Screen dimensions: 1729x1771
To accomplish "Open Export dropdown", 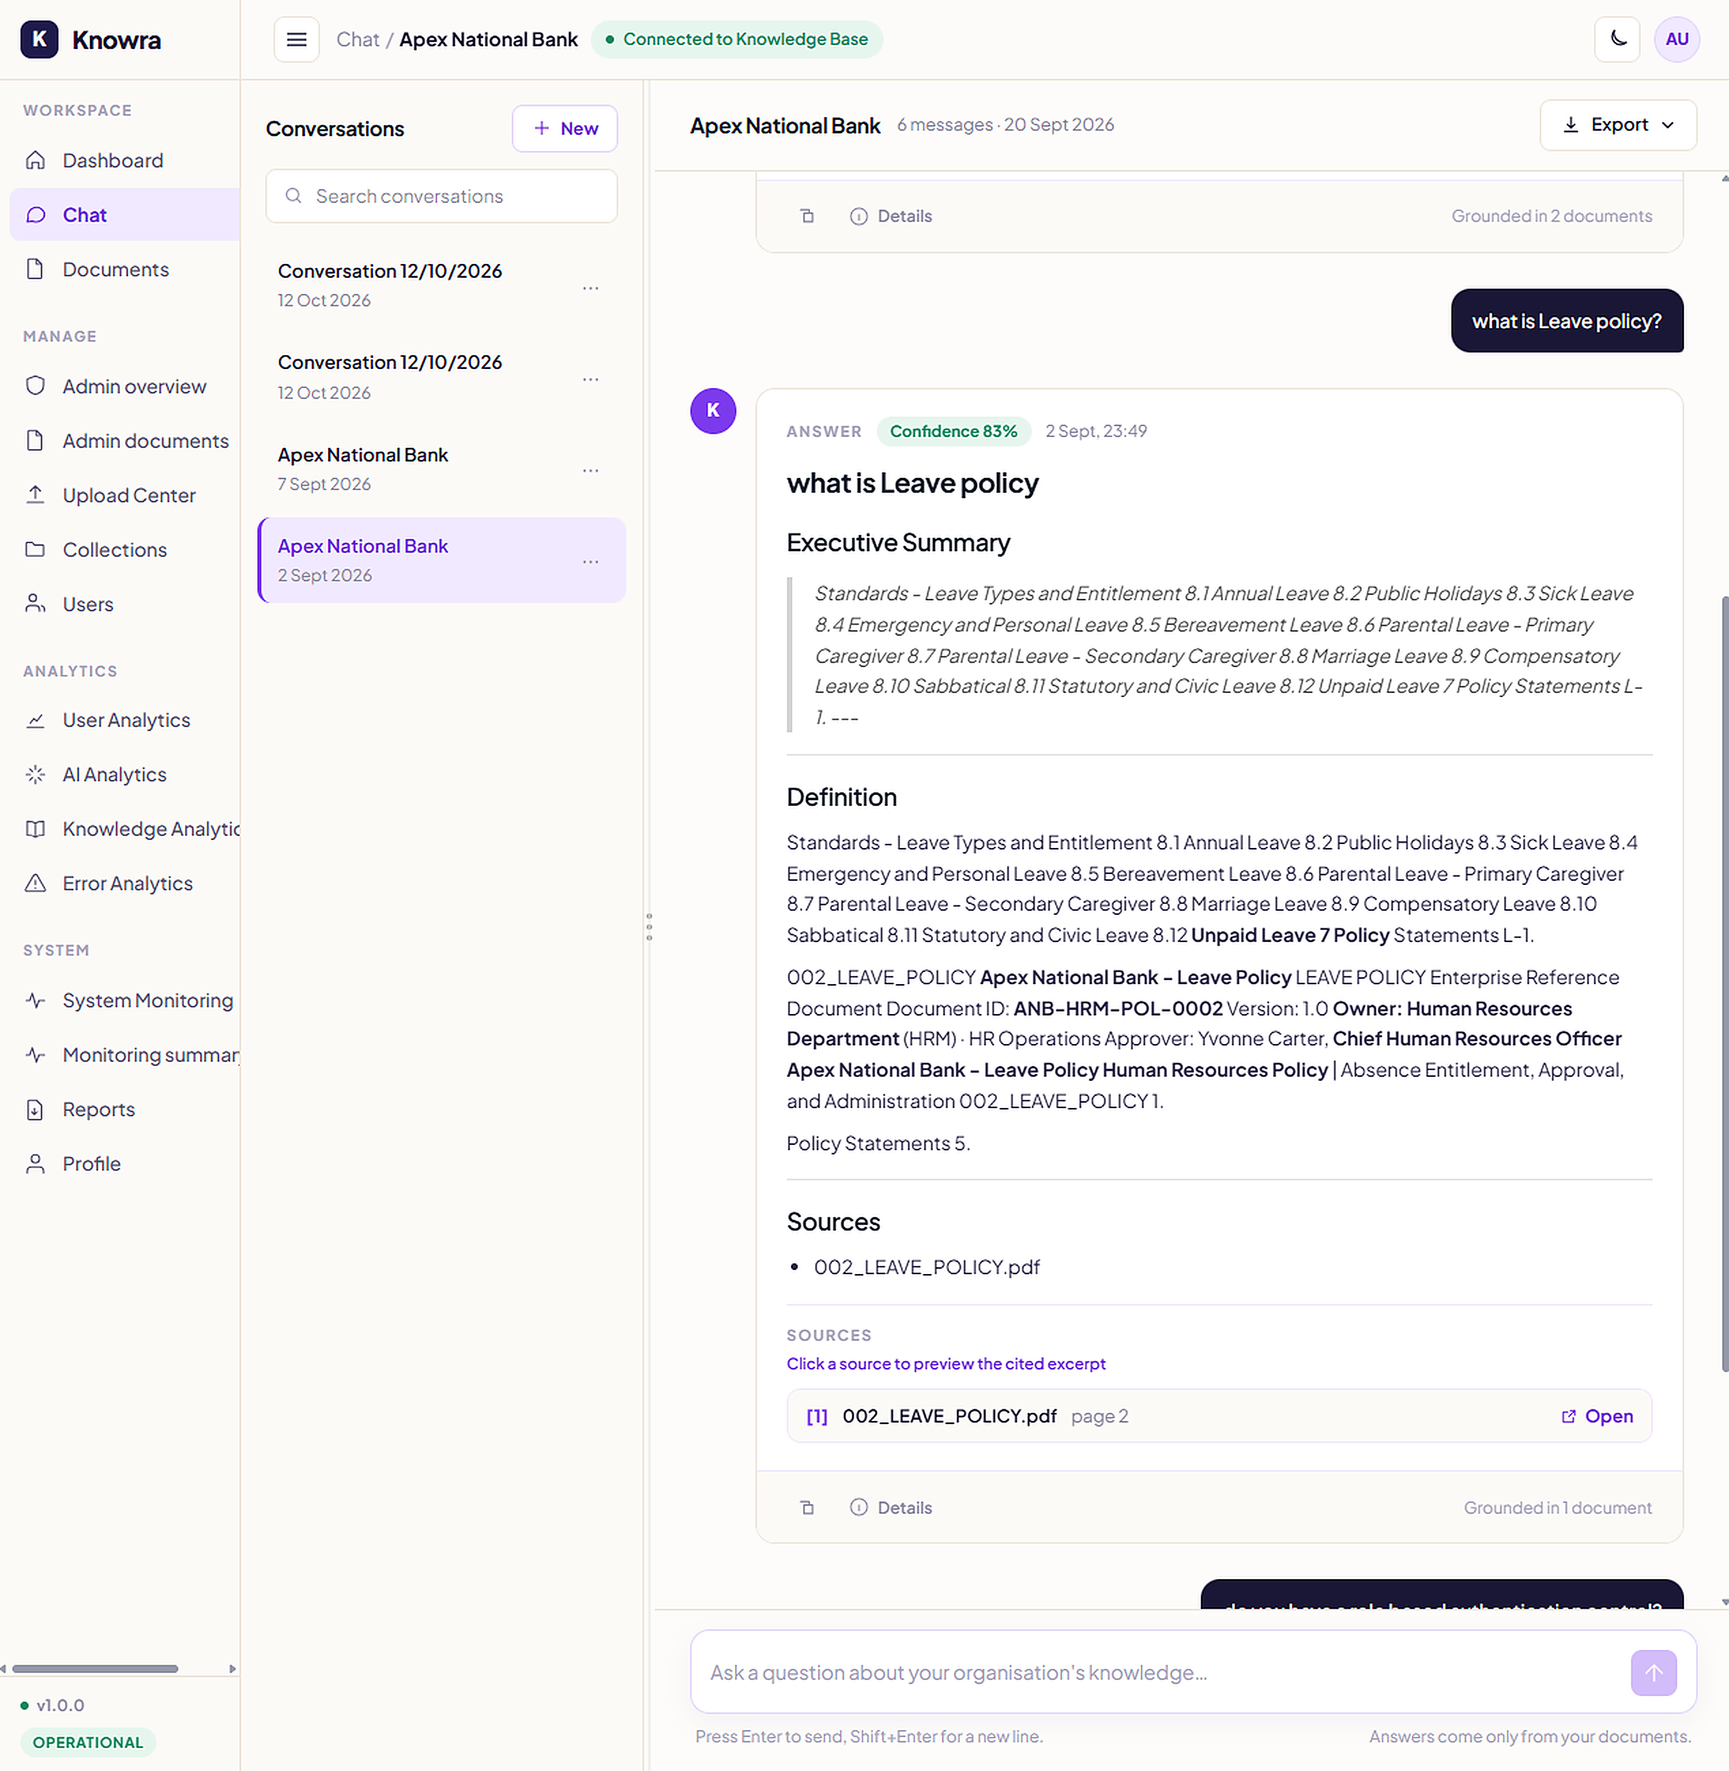I will pos(1617,125).
